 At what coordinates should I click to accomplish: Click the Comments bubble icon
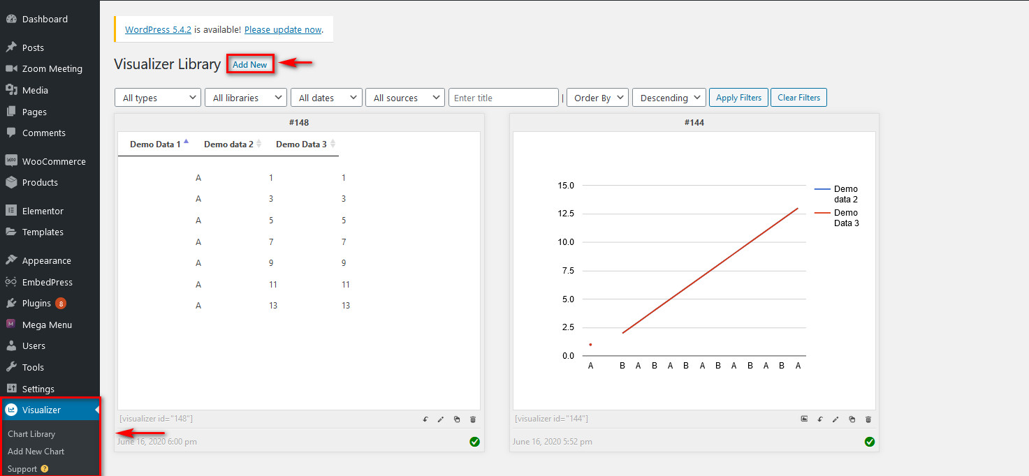tap(11, 133)
